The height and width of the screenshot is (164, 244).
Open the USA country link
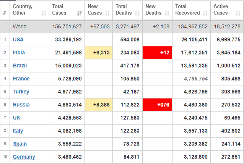(18, 39)
